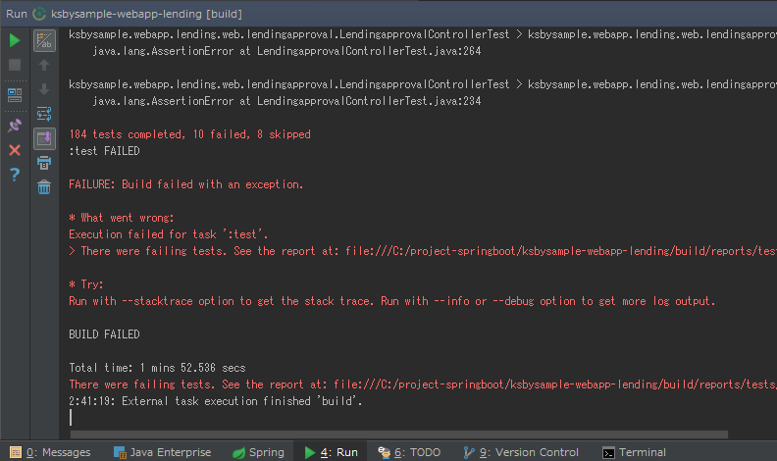Image resolution: width=777 pixels, height=461 pixels.
Task: Toggle tasks executions/text mode icon
Action: click(x=44, y=40)
